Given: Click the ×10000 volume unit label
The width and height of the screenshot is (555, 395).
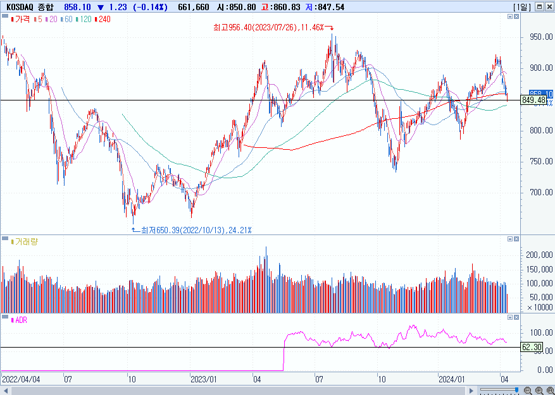Looking at the screenshot, I should [540, 308].
